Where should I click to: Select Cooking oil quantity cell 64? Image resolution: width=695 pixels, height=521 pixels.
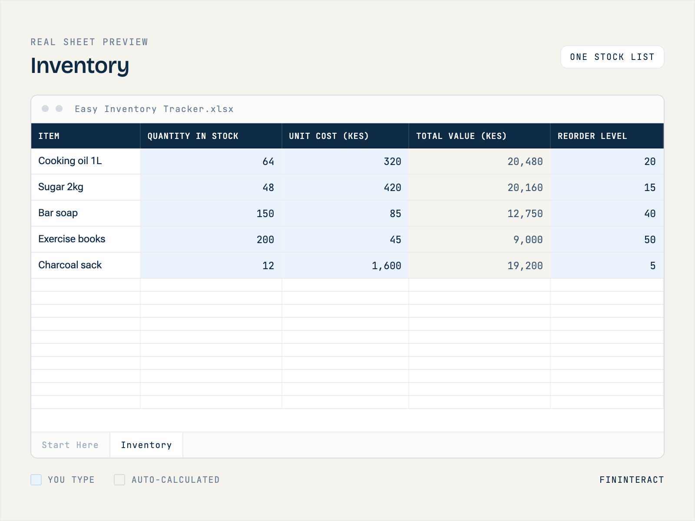[x=211, y=161]
